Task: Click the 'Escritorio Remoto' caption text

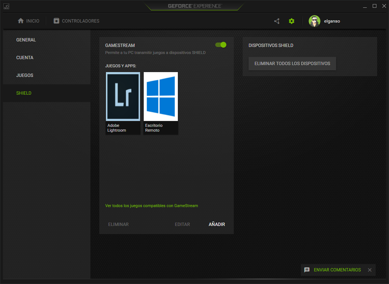Action: coord(154,128)
